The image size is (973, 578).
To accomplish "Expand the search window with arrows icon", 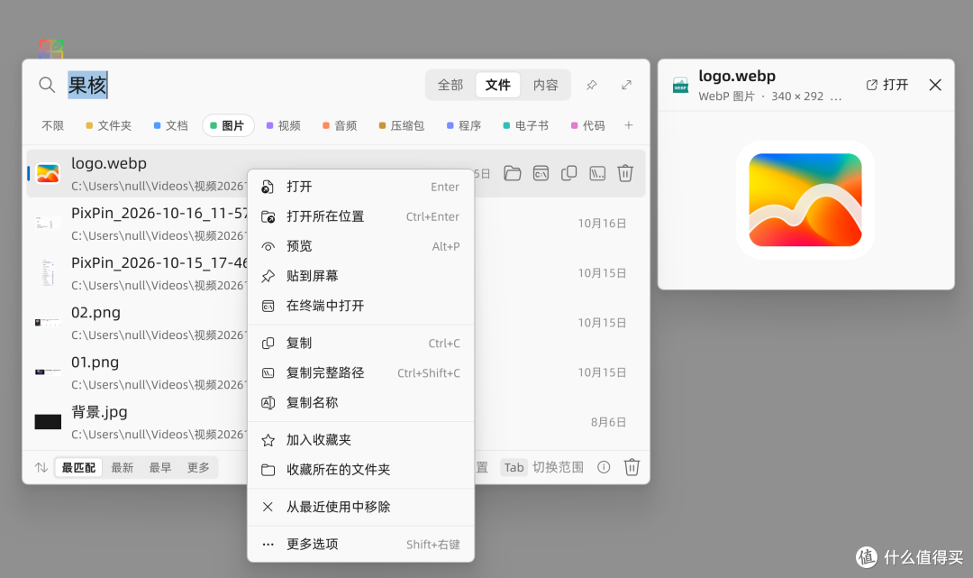I will (x=627, y=85).
